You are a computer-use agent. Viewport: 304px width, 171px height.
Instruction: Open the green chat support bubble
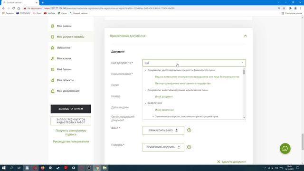(x=285, y=149)
